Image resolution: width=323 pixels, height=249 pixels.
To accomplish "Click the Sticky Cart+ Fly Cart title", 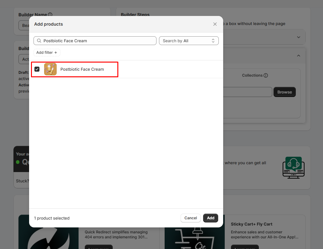I will [x=251, y=224].
